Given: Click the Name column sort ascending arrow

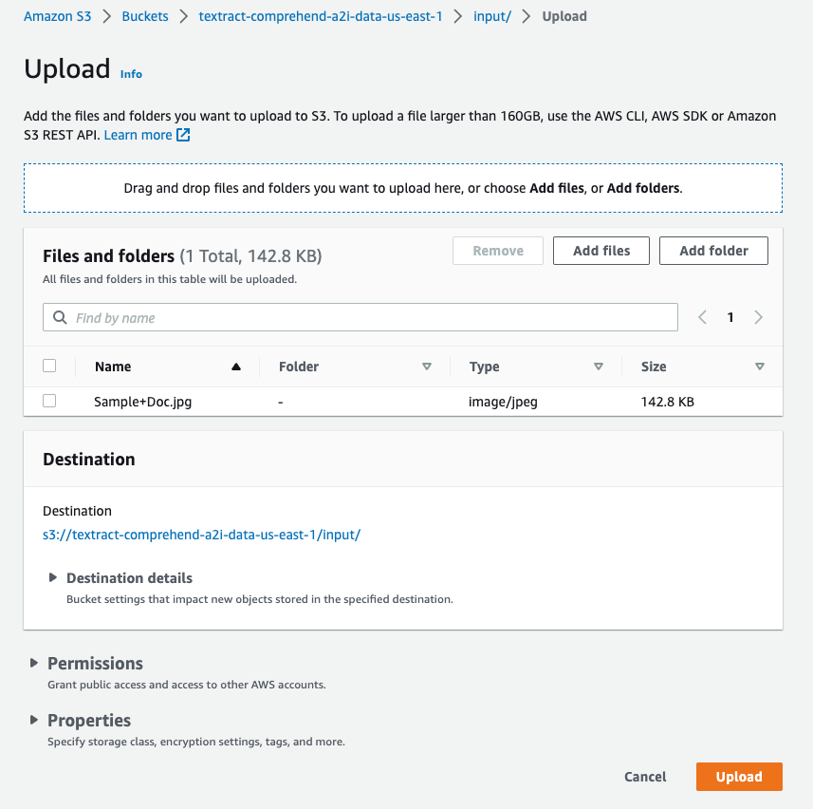Looking at the screenshot, I should [x=236, y=367].
